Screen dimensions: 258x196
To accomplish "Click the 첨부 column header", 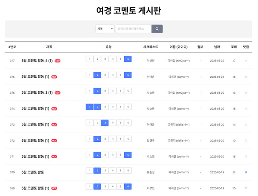I will pos(200,47).
